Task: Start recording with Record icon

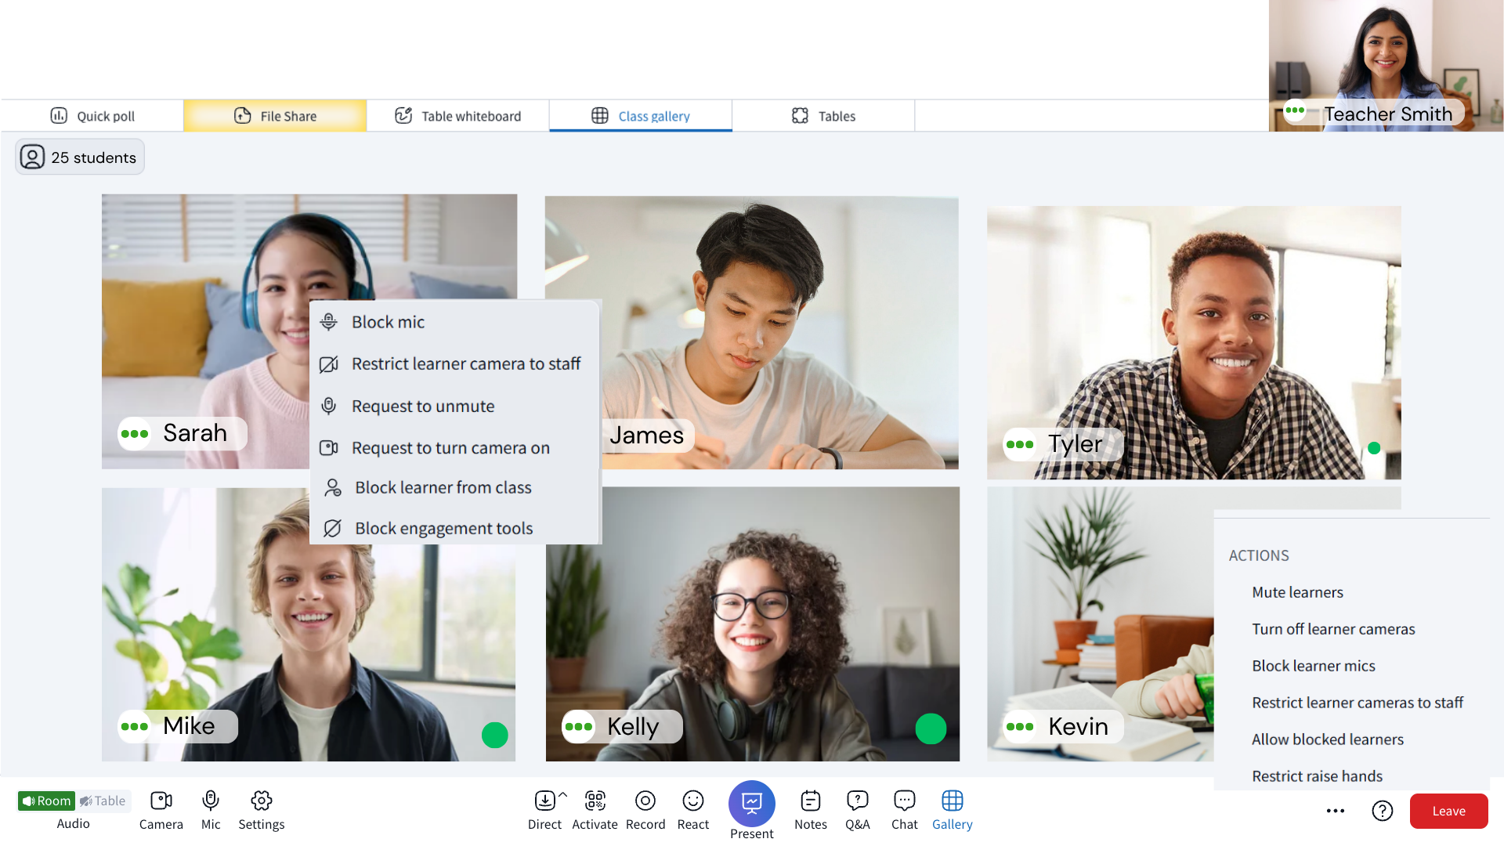Action: (645, 801)
